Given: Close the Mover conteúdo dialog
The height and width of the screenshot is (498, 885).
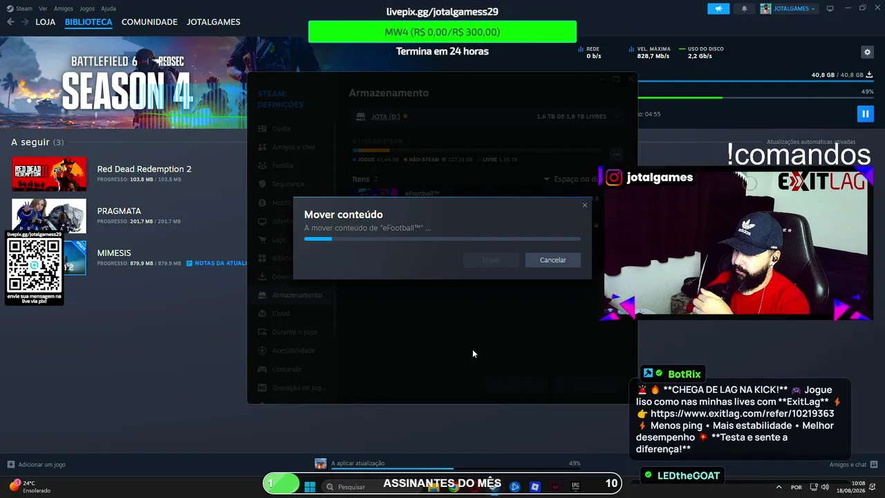Looking at the screenshot, I should tap(585, 205).
